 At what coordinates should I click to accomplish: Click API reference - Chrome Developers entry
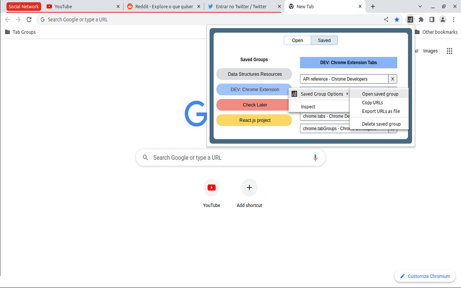pyautogui.click(x=344, y=79)
